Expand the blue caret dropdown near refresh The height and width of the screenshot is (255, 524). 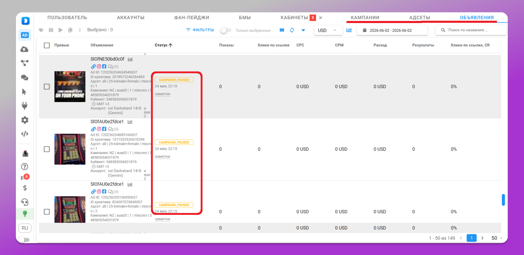coord(303,30)
